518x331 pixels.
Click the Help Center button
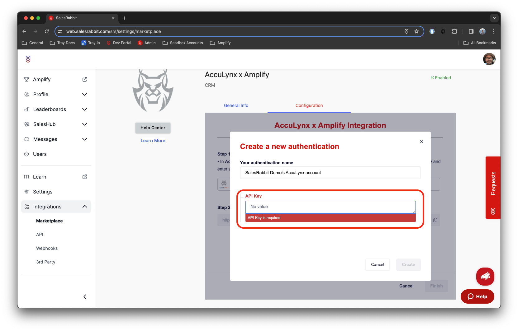[x=153, y=128]
